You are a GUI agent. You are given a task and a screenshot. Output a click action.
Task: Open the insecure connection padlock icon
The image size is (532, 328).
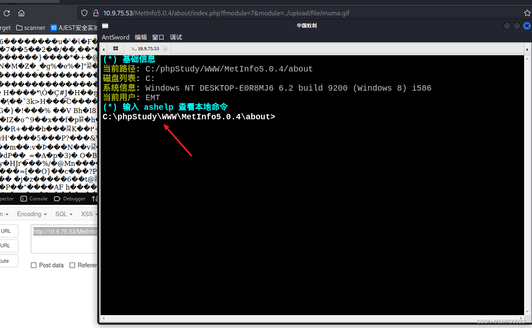point(95,13)
